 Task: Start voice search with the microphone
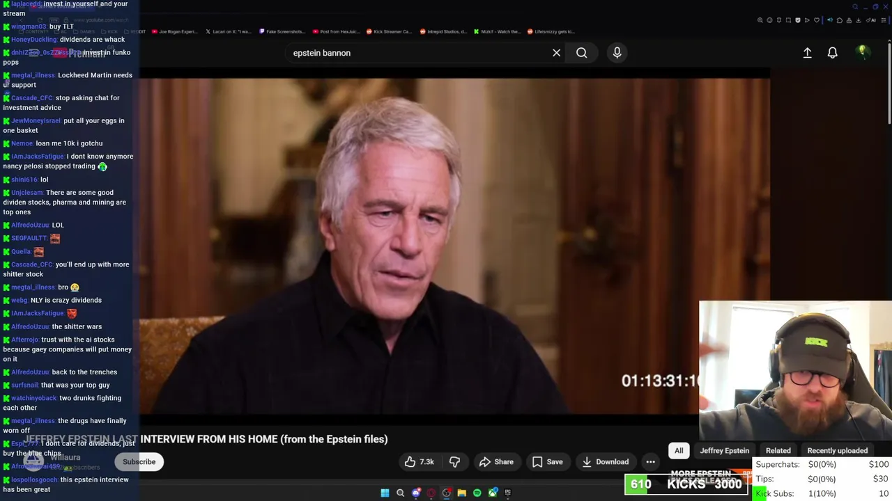pyautogui.click(x=617, y=53)
